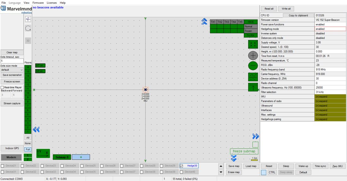The height and width of the screenshot is (181, 347).
Task: Click the empty green square box
Action: tap(256, 144)
